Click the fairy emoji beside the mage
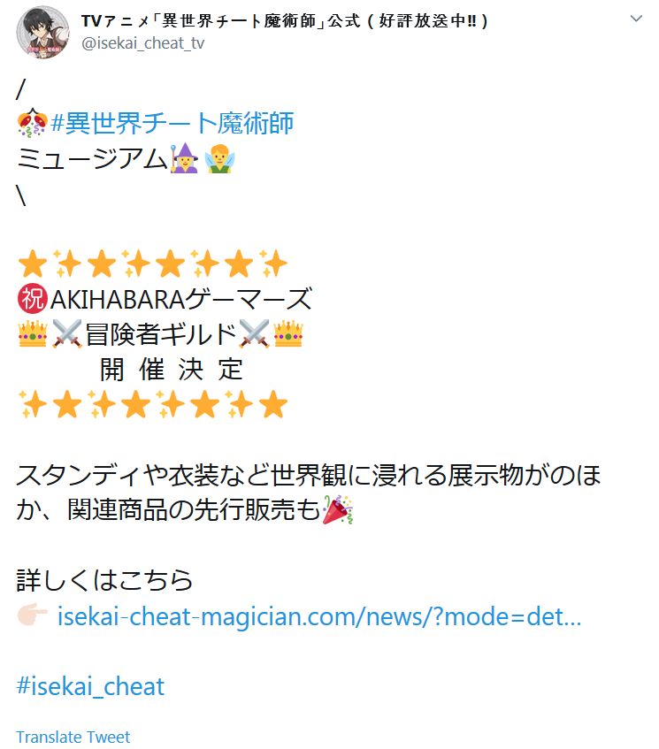 pyautogui.click(x=220, y=158)
